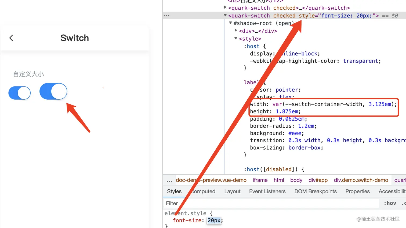Collapse the #shadow-root (open) node
This screenshot has width=406, height=228.
click(x=230, y=23)
